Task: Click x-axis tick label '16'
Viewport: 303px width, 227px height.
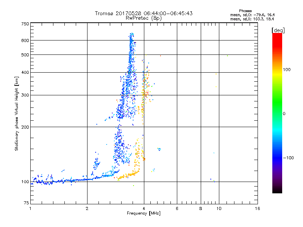Action: [258, 208]
